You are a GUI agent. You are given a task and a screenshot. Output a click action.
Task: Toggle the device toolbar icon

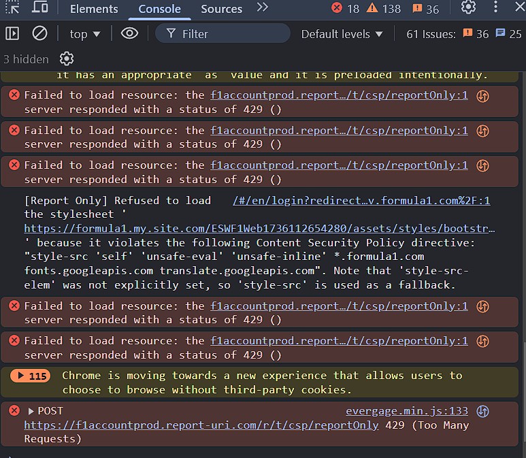39,7
